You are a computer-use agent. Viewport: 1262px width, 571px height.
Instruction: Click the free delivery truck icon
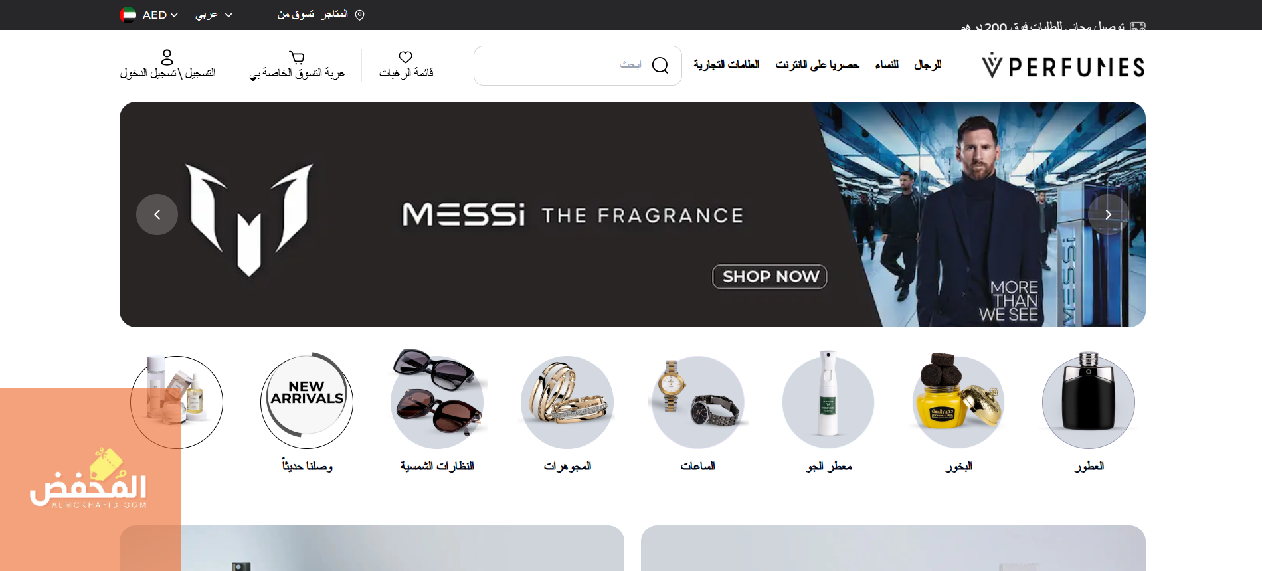1138,27
